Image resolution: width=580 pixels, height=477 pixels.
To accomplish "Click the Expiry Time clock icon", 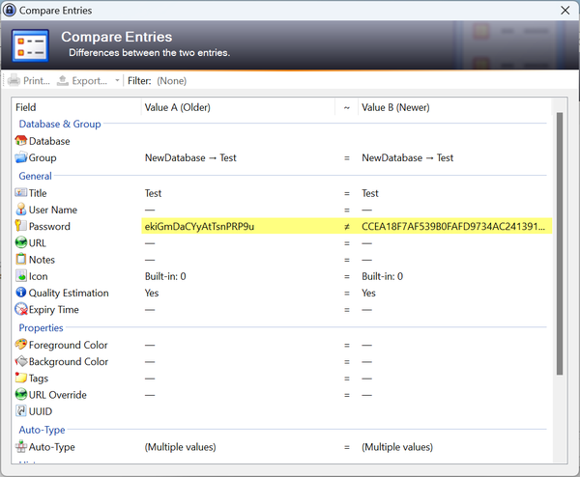I will [x=21, y=309].
